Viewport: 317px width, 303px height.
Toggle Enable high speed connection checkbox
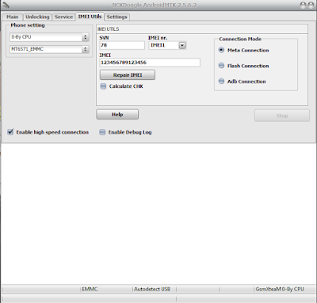[x=10, y=132]
